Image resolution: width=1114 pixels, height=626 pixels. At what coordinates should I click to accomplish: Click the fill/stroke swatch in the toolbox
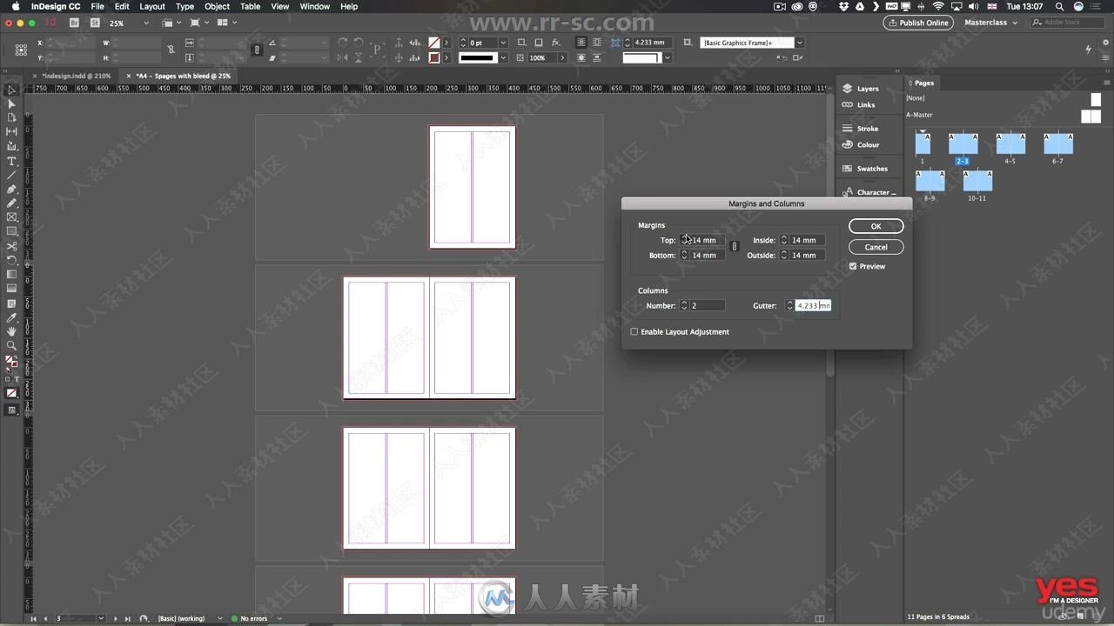[11, 362]
